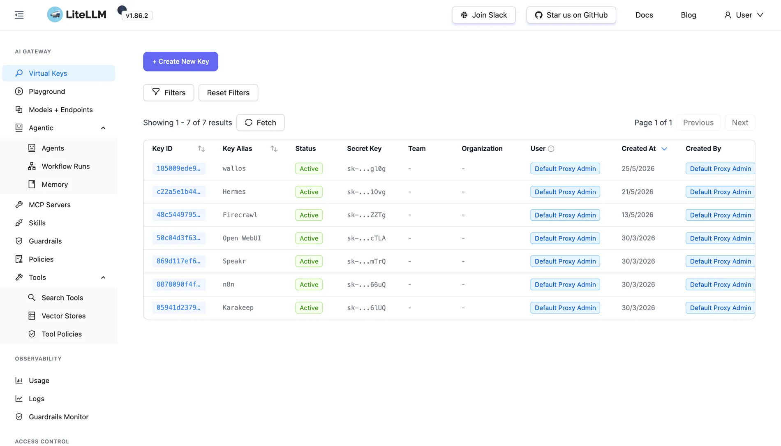Open Playground from the sidebar

[x=59, y=91]
